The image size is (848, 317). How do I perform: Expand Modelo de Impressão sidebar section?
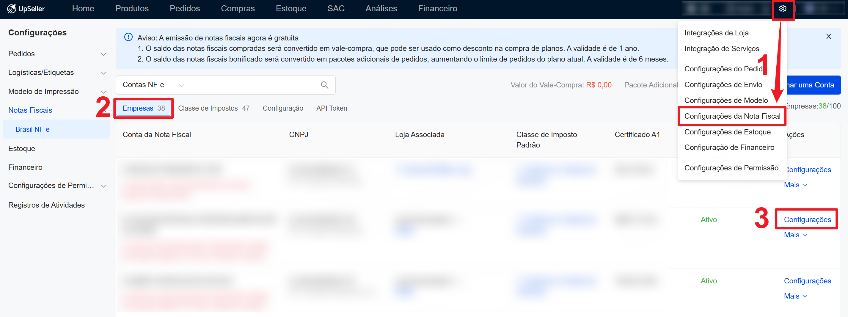(x=103, y=92)
